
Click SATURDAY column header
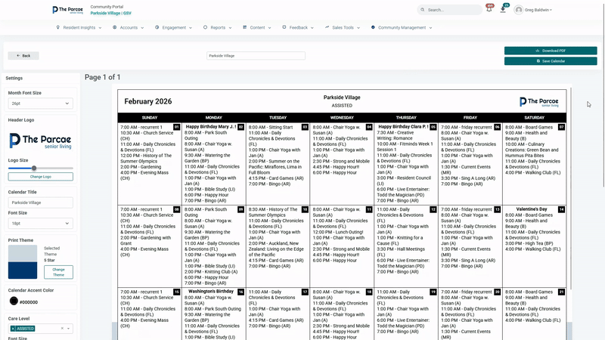535,118
